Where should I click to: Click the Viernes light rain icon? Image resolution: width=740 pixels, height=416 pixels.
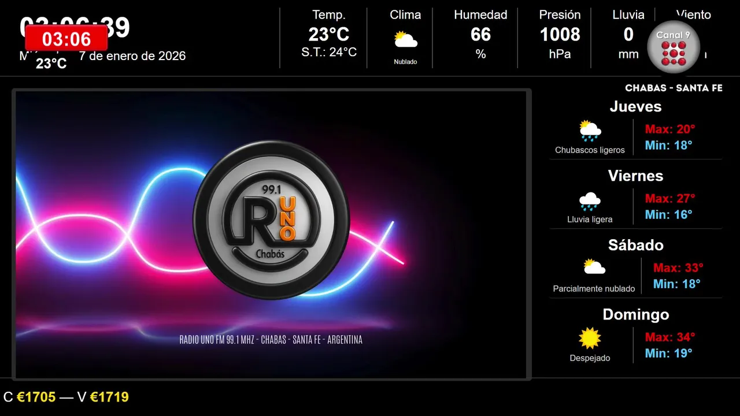tap(590, 201)
